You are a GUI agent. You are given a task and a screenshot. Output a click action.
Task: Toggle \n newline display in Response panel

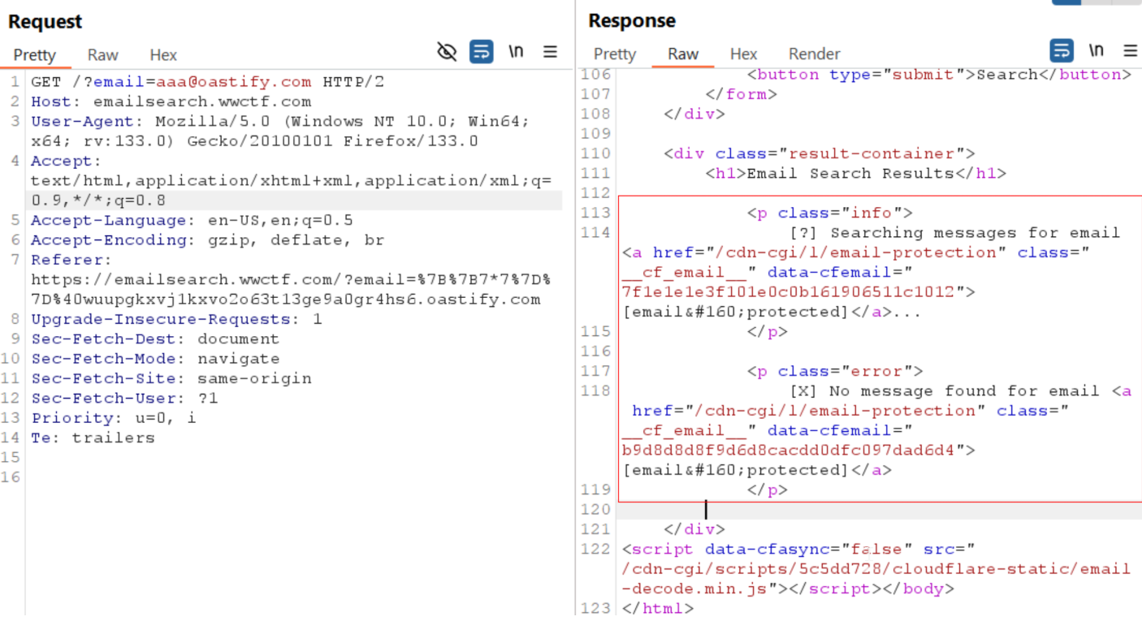pyautogui.click(x=1096, y=51)
